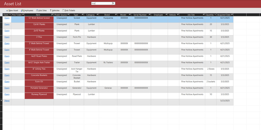
Task: Open the Brand column filter dropdown
Action: [116, 15]
